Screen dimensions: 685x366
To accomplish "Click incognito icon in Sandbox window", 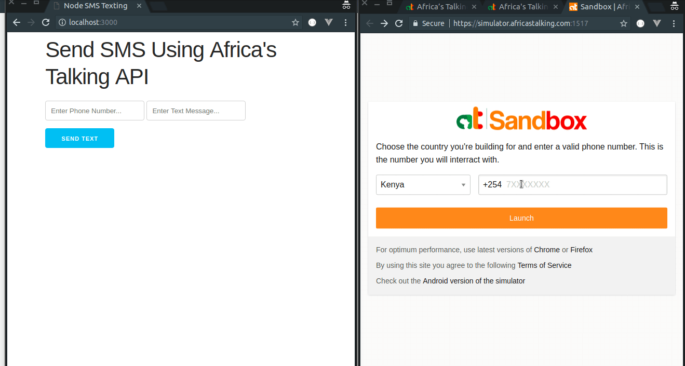I will point(675,6).
